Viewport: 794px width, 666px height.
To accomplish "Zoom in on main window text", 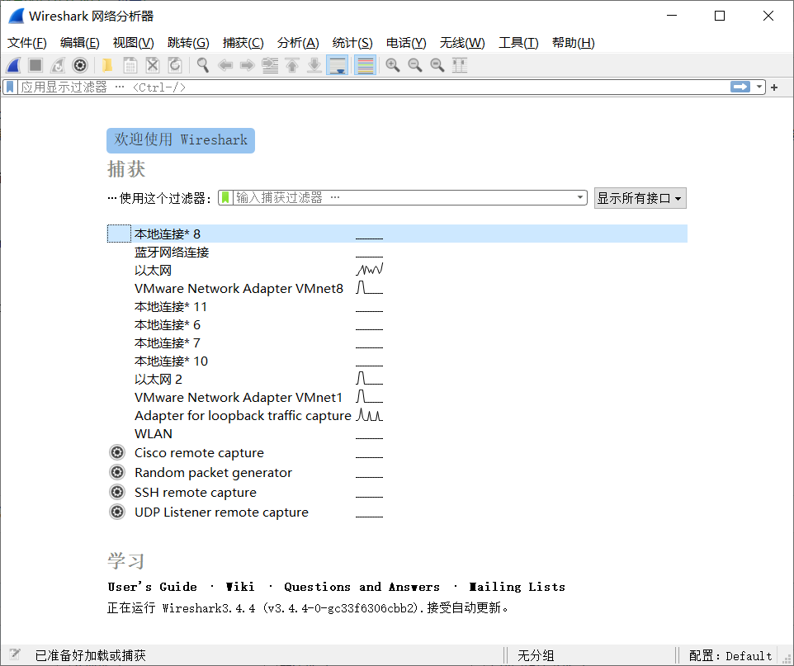I will (x=392, y=65).
